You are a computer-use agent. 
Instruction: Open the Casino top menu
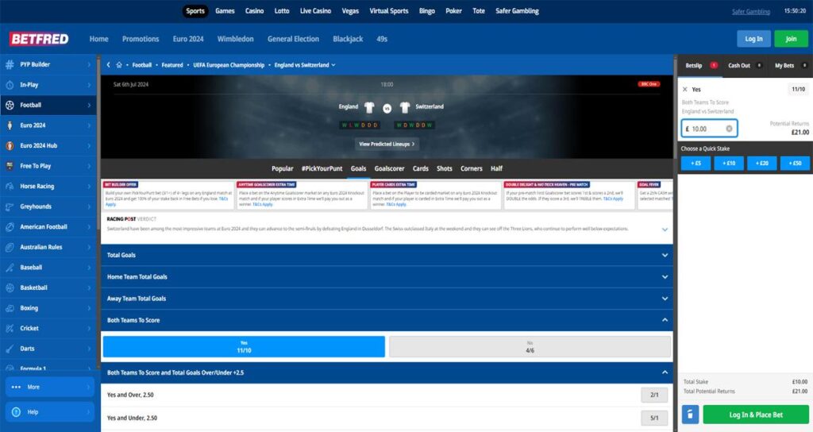pos(255,11)
